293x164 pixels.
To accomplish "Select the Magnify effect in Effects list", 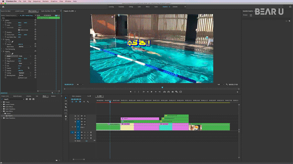I will pos(10,116).
